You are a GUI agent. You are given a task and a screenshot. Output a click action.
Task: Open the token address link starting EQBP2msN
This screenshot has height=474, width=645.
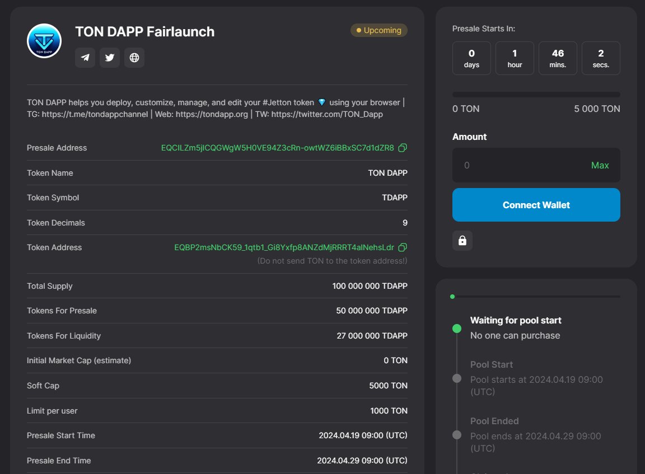(284, 247)
